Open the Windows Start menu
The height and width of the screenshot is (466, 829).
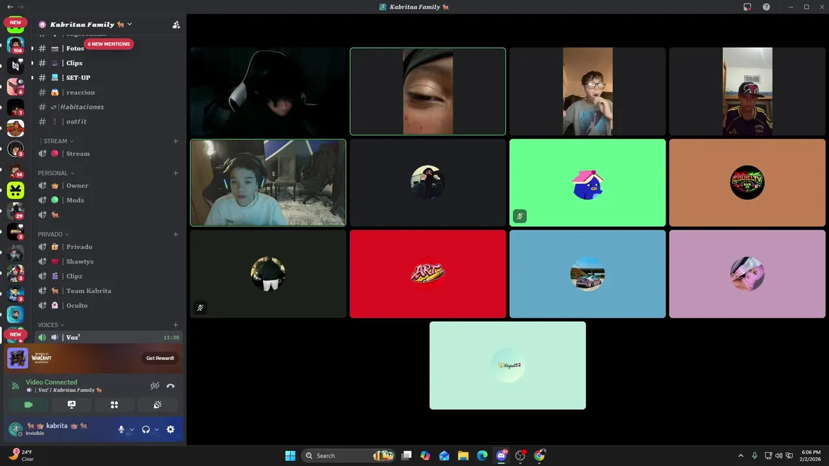pos(290,456)
